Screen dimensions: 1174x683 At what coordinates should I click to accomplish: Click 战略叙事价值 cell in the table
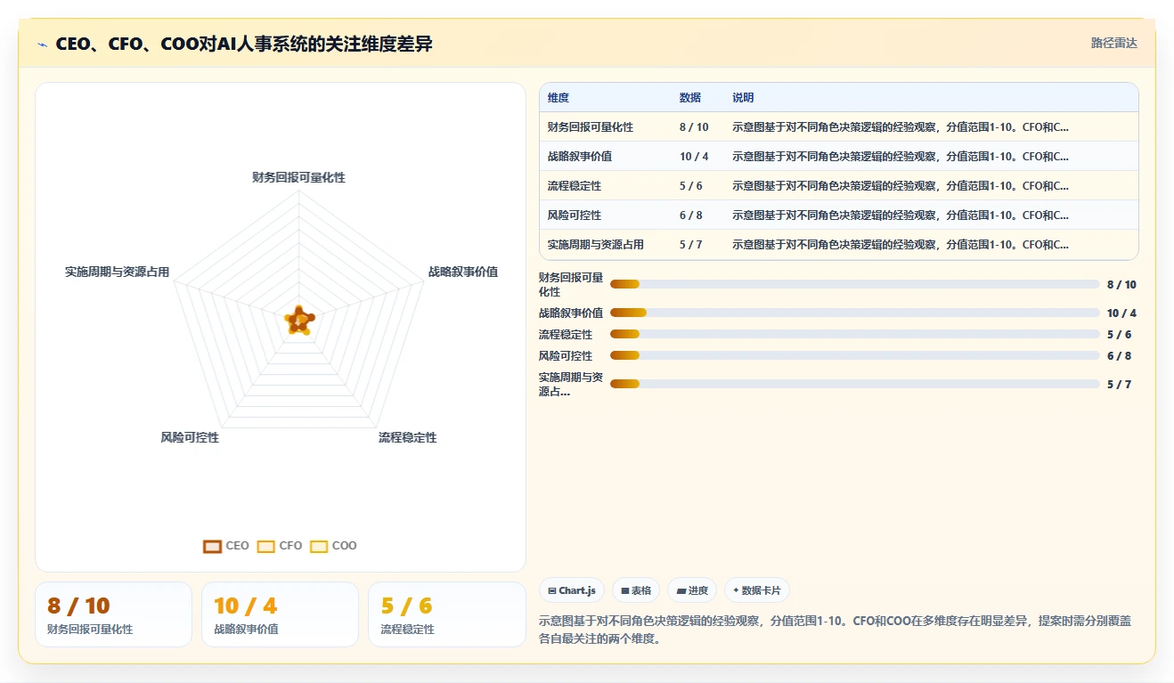(x=580, y=157)
